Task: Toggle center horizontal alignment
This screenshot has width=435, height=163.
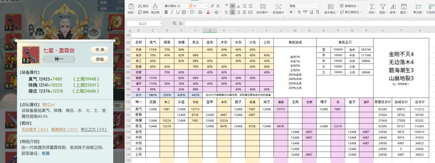Action: pyautogui.click(x=232, y=12)
